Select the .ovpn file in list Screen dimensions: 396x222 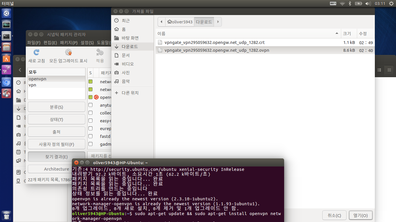pos(217,50)
